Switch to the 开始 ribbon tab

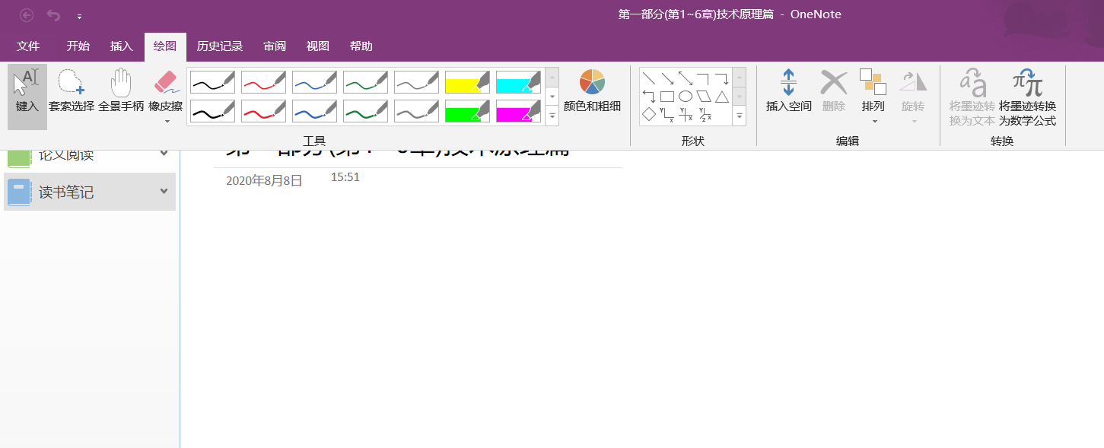click(x=77, y=46)
